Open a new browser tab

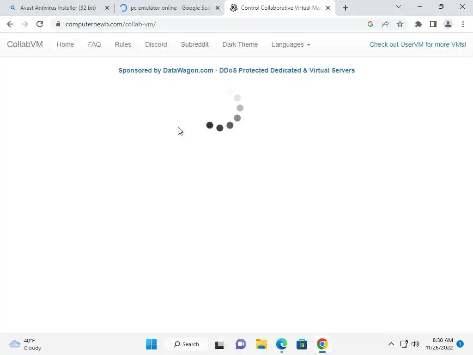coord(346,8)
